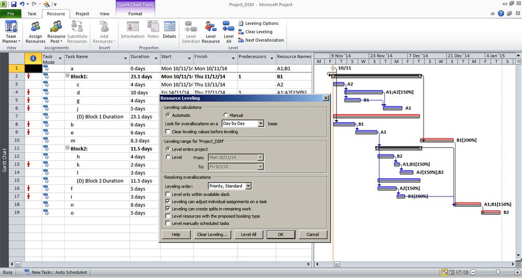Open Leveling Options from ribbon

258,23
